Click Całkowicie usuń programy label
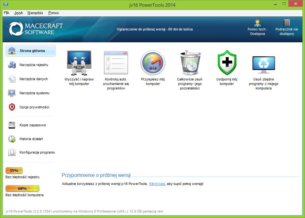Screen dimensions: 305x218 click(x=190, y=84)
